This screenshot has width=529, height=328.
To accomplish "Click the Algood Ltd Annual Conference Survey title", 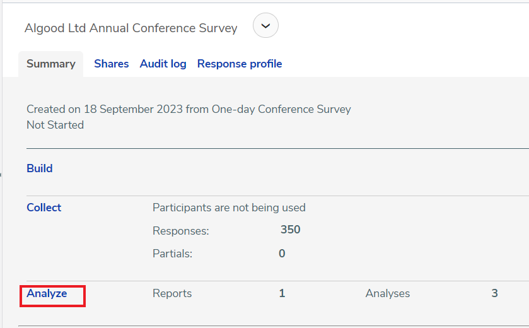I will [131, 28].
